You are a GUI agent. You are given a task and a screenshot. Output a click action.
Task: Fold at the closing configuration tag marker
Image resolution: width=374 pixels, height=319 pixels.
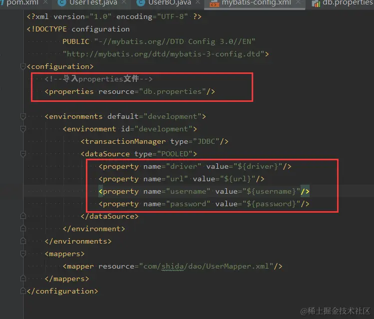[x=23, y=291]
